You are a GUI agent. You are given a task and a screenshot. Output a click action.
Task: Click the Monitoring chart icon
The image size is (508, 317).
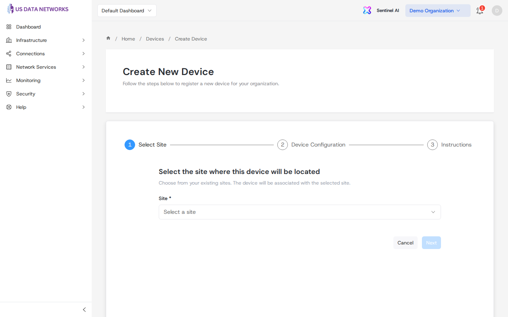click(x=9, y=80)
